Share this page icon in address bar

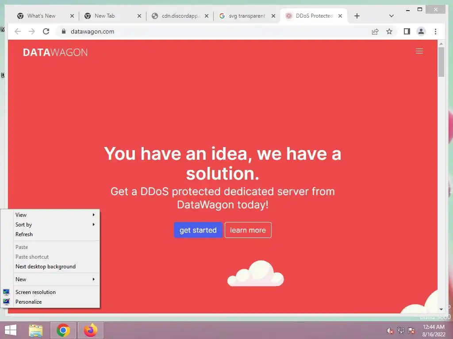tap(375, 31)
